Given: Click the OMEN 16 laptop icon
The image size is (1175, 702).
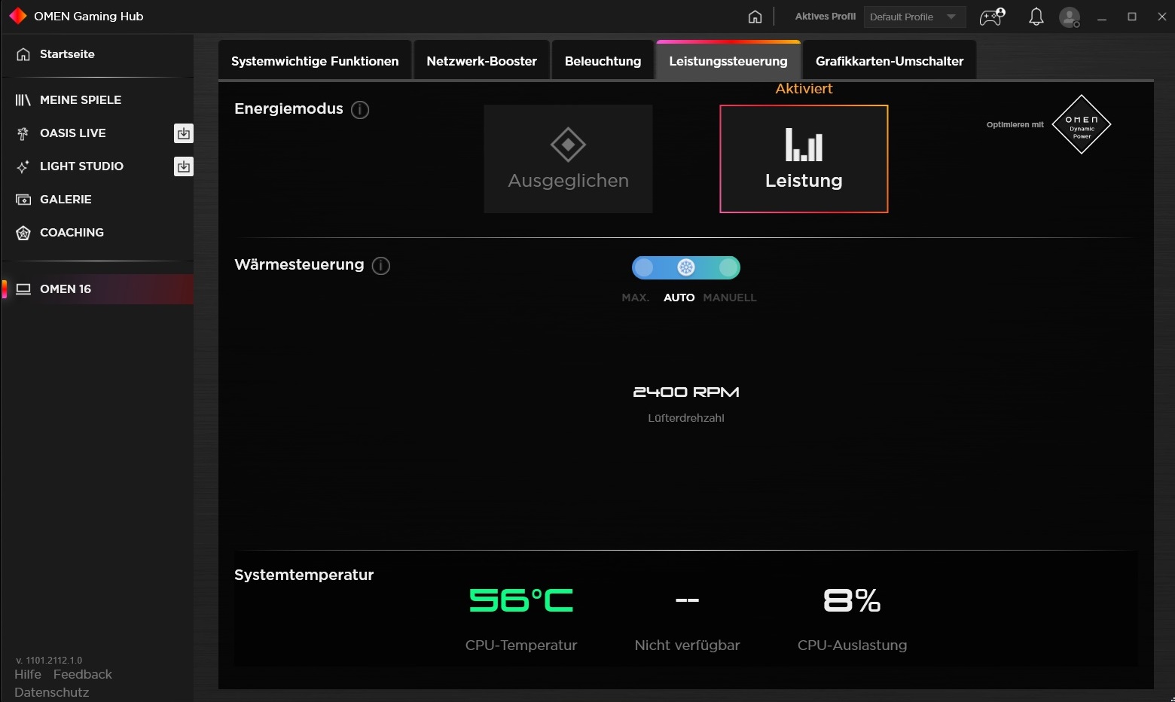Looking at the screenshot, I should click(23, 289).
